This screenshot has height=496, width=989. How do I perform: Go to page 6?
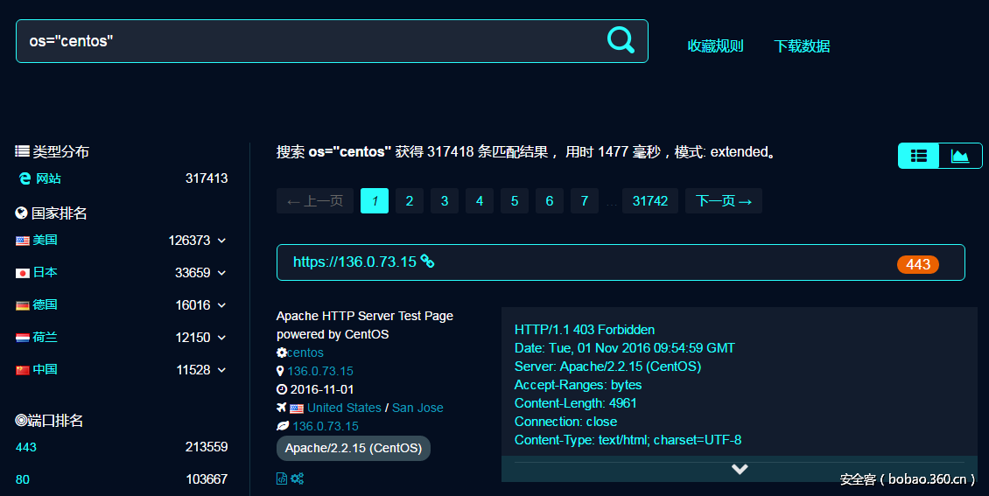pos(550,201)
